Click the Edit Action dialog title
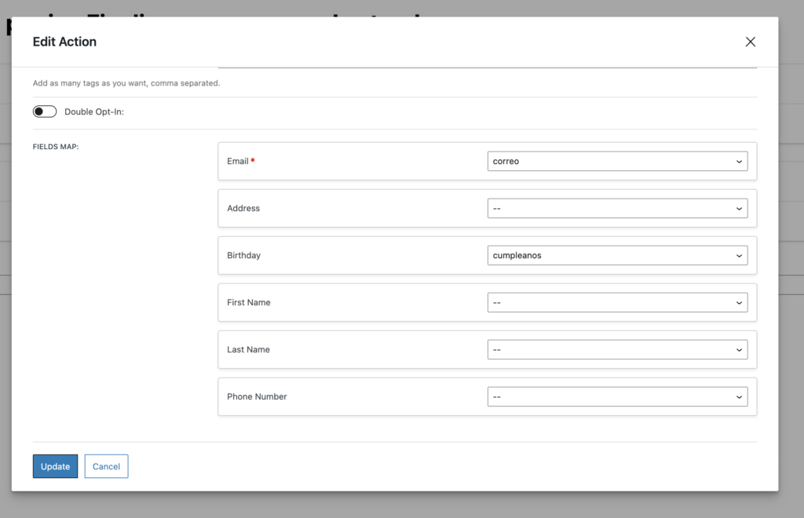The width and height of the screenshot is (804, 518). (x=64, y=42)
